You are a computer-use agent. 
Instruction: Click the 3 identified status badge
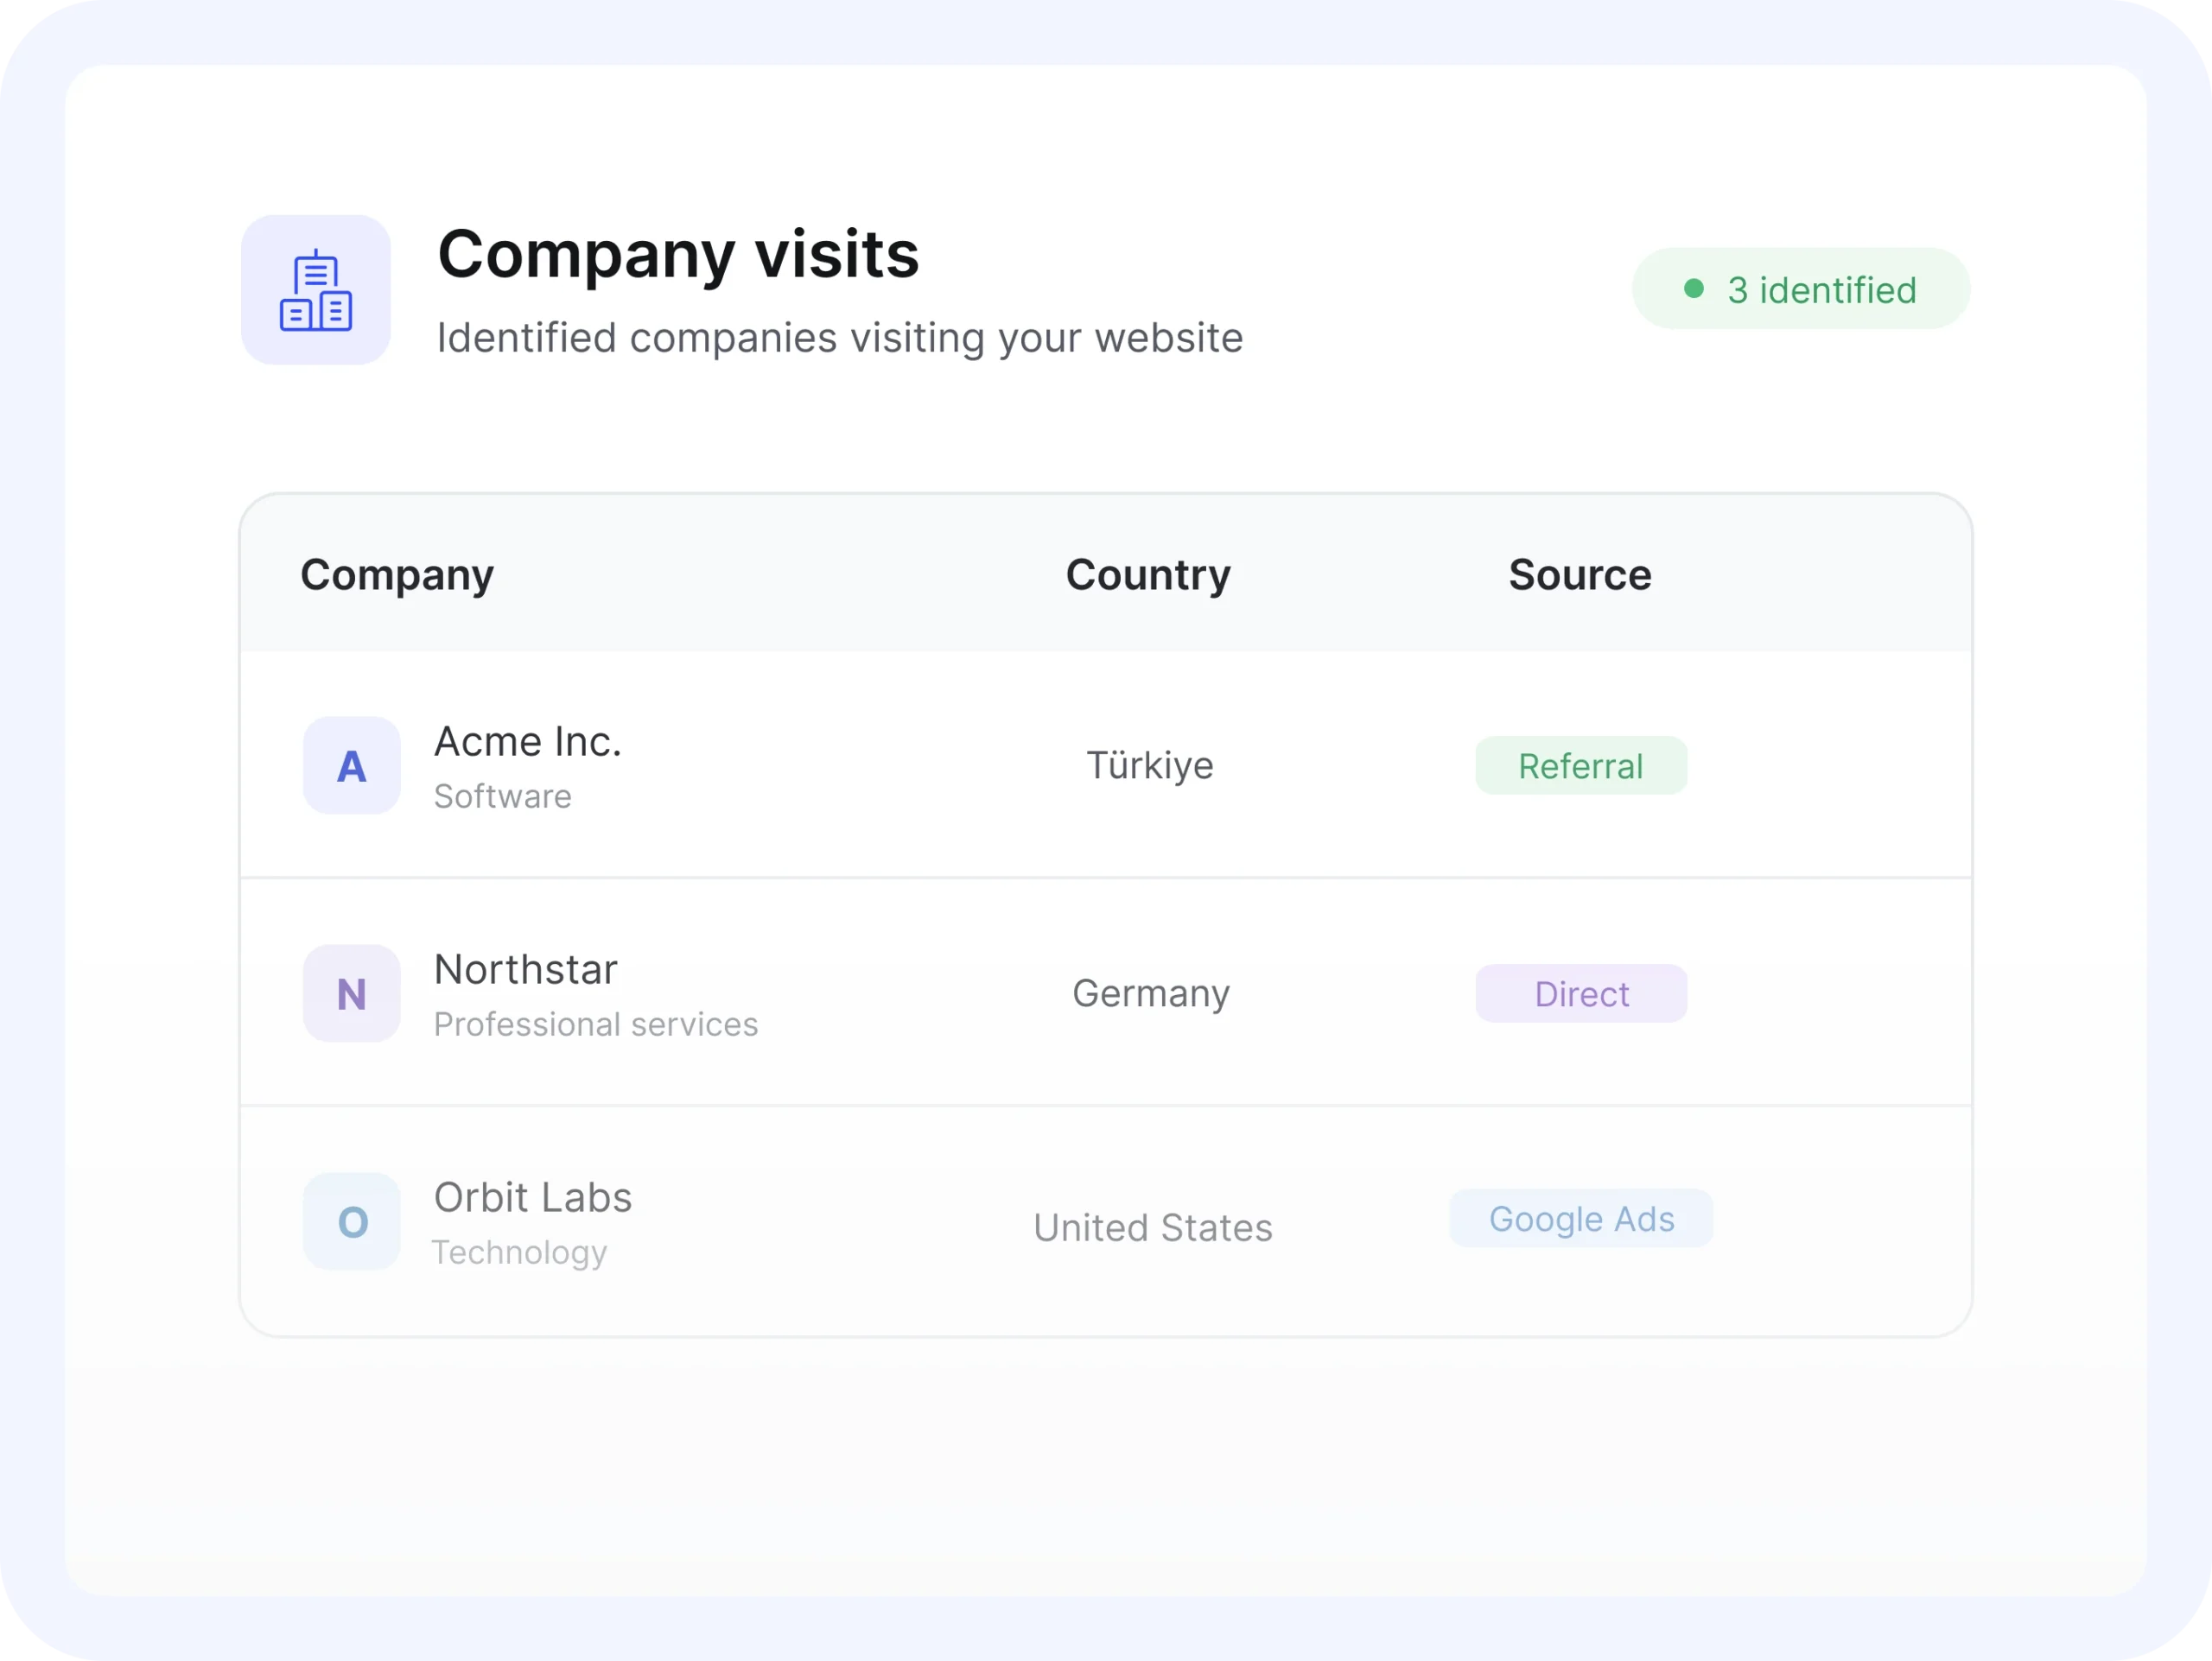pos(1801,288)
